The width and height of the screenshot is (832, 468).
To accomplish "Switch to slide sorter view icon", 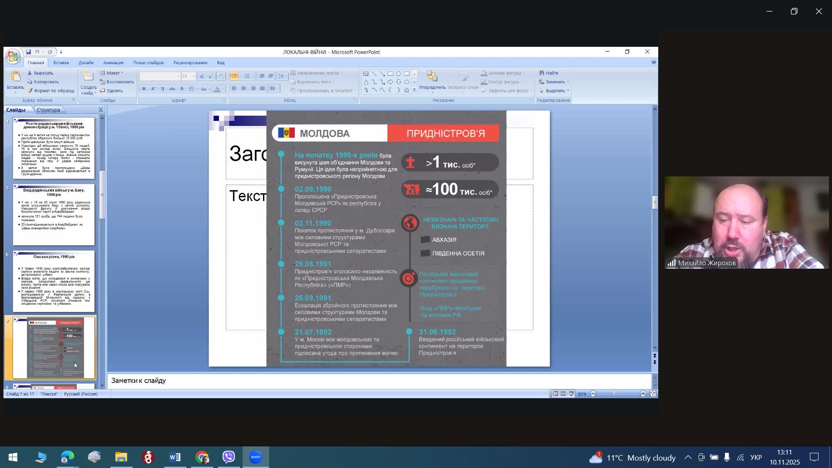I will 563,394.
